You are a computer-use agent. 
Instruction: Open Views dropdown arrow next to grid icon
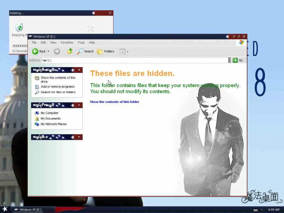tap(128, 52)
